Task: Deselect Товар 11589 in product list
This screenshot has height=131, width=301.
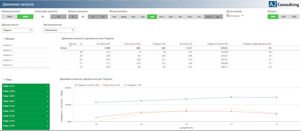Action: (26, 91)
